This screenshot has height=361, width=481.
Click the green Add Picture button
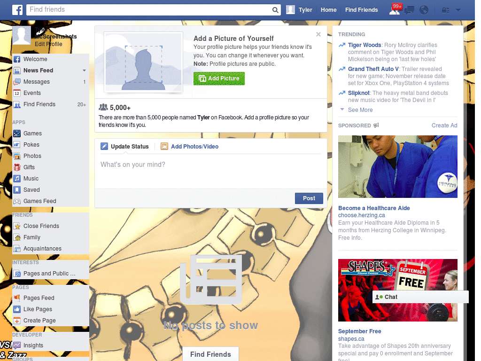tap(219, 78)
